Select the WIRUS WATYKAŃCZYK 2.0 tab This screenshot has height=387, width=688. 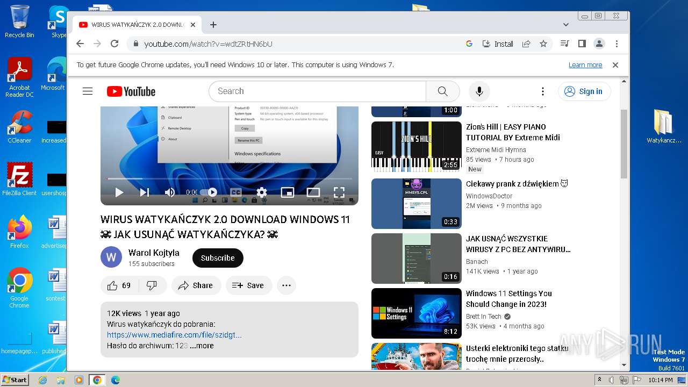(137, 25)
